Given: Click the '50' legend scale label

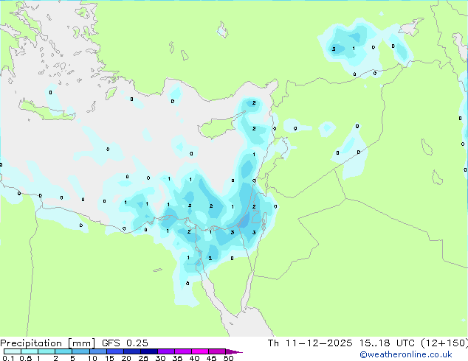Looking at the screenshot, I should point(228,358).
